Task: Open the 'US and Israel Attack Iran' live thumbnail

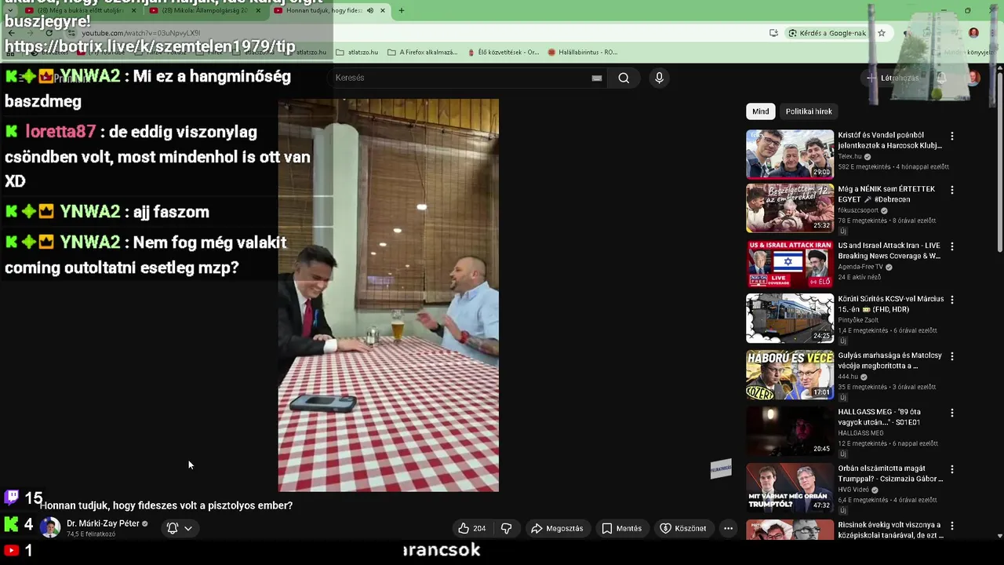Action: click(x=790, y=264)
